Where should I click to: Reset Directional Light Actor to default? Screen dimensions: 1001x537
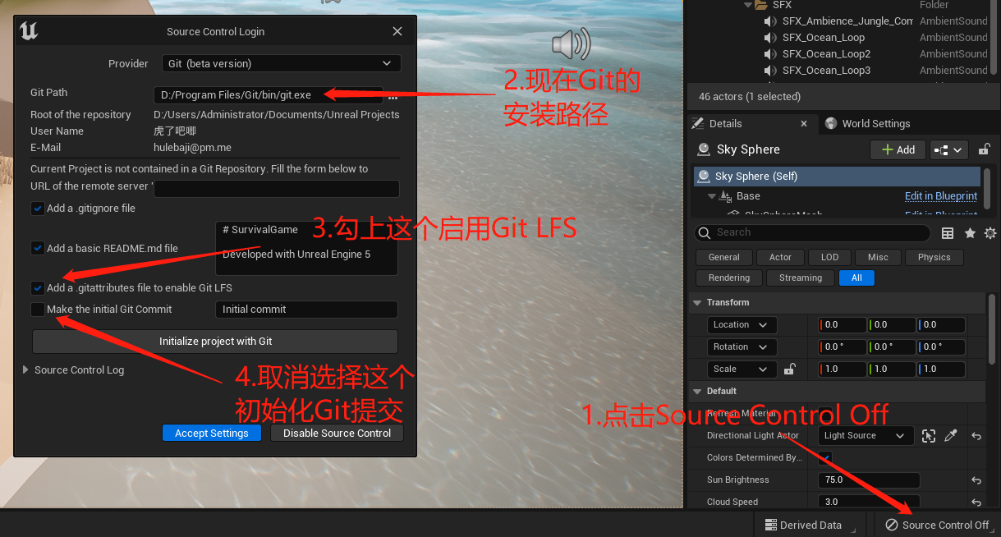[976, 436]
